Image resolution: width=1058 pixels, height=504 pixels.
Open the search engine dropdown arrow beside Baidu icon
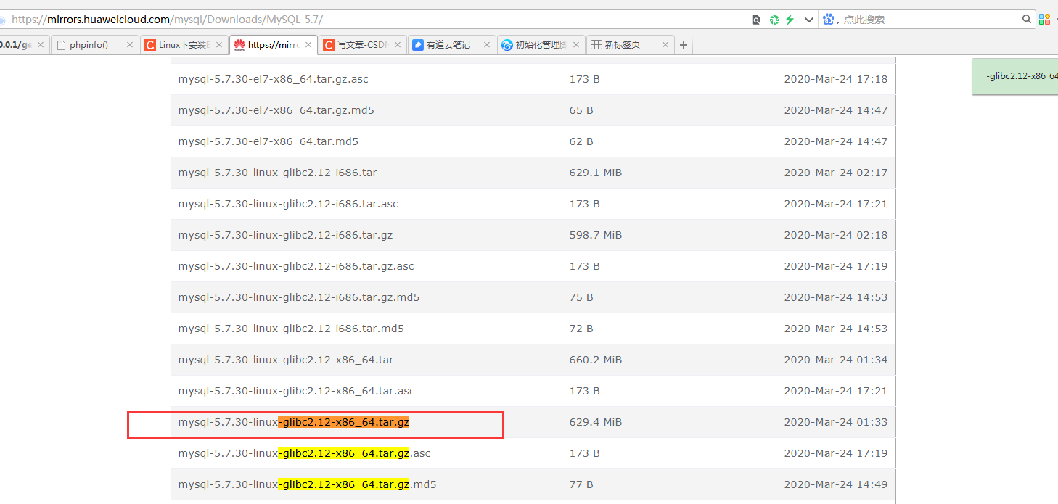pyautogui.click(x=838, y=22)
